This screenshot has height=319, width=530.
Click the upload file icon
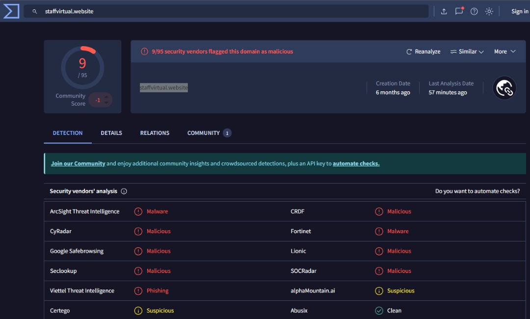click(444, 11)
